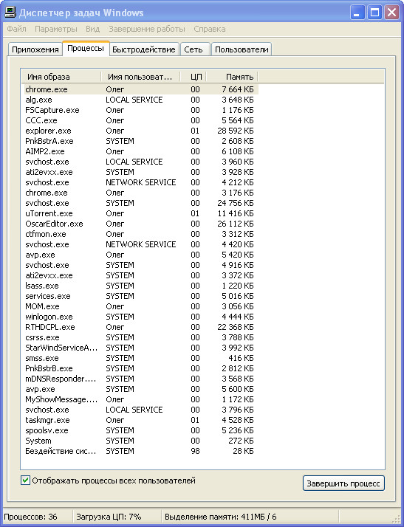This screenshot has width=404, height=527.
Task: Select the PnkBstrA.exe process
Action: click(x=140, y=141)
